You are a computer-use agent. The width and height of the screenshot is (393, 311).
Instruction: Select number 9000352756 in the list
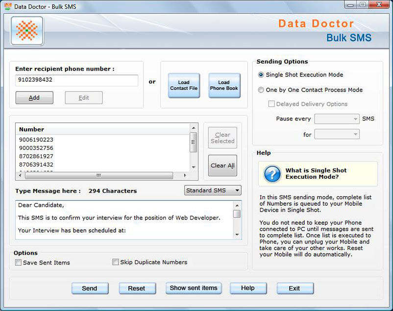tap(36, 148)
